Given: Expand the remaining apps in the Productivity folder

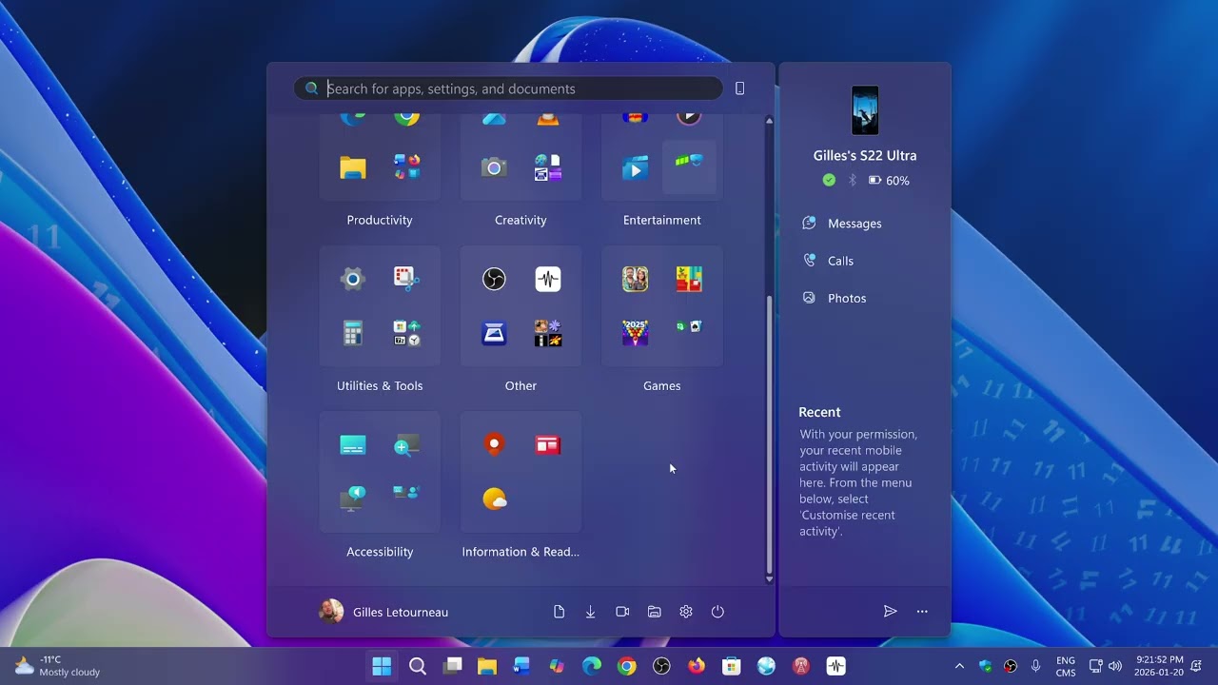Looking at the screenshot, I should coord(407,167).
